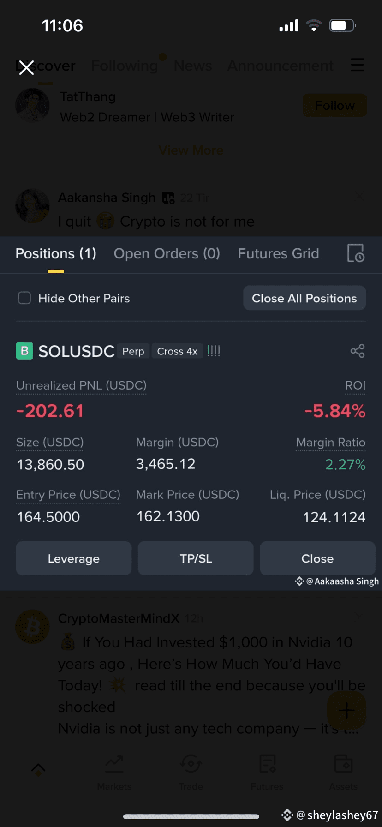Switch to the Open Orders (0) tab
The width and height of the screenshot is (382, 827).
coord(167,253)
